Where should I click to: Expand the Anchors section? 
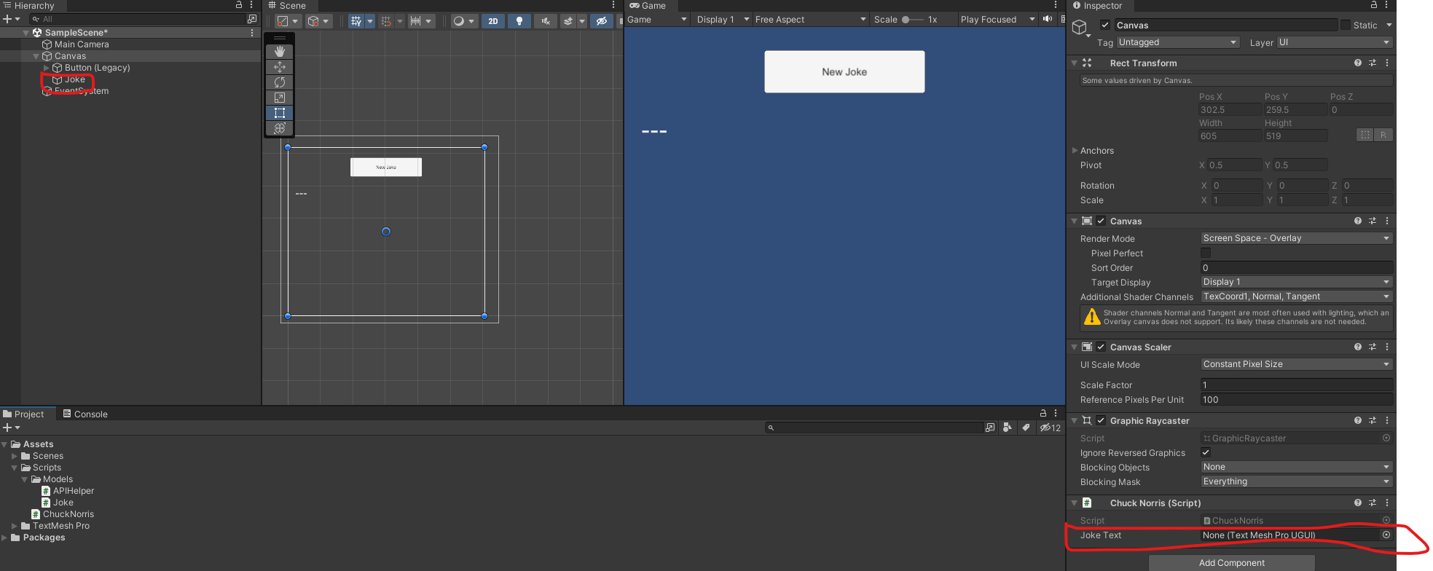[1075, 151]
